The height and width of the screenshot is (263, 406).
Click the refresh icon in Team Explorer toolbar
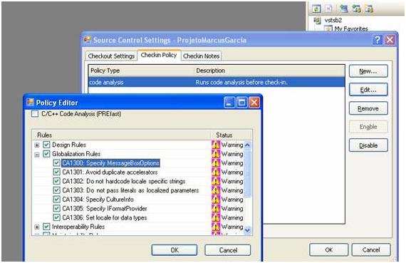click(x=316, y=9)
